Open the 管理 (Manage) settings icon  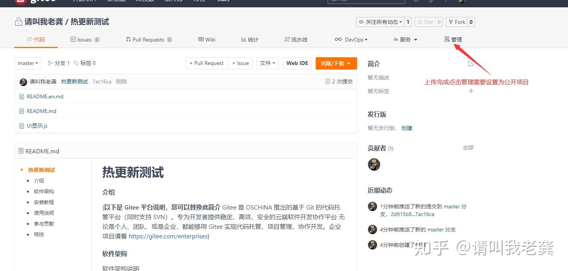click(x=446, y=39)
